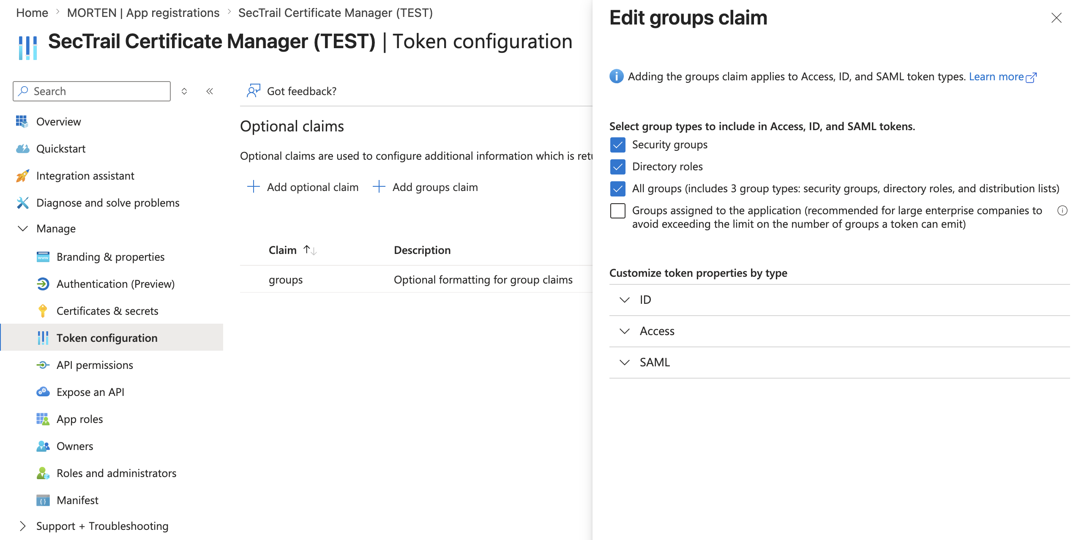Click the App roles icon
1087x540 pixels.
[x=43, y=419]
